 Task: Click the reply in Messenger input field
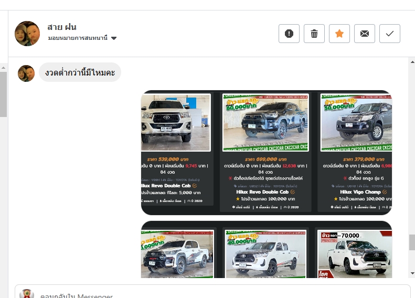click(210, 293)
